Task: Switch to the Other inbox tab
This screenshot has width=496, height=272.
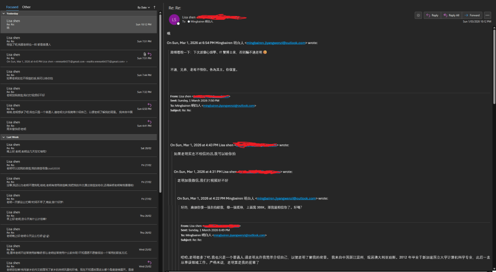Action: [26, 7]
